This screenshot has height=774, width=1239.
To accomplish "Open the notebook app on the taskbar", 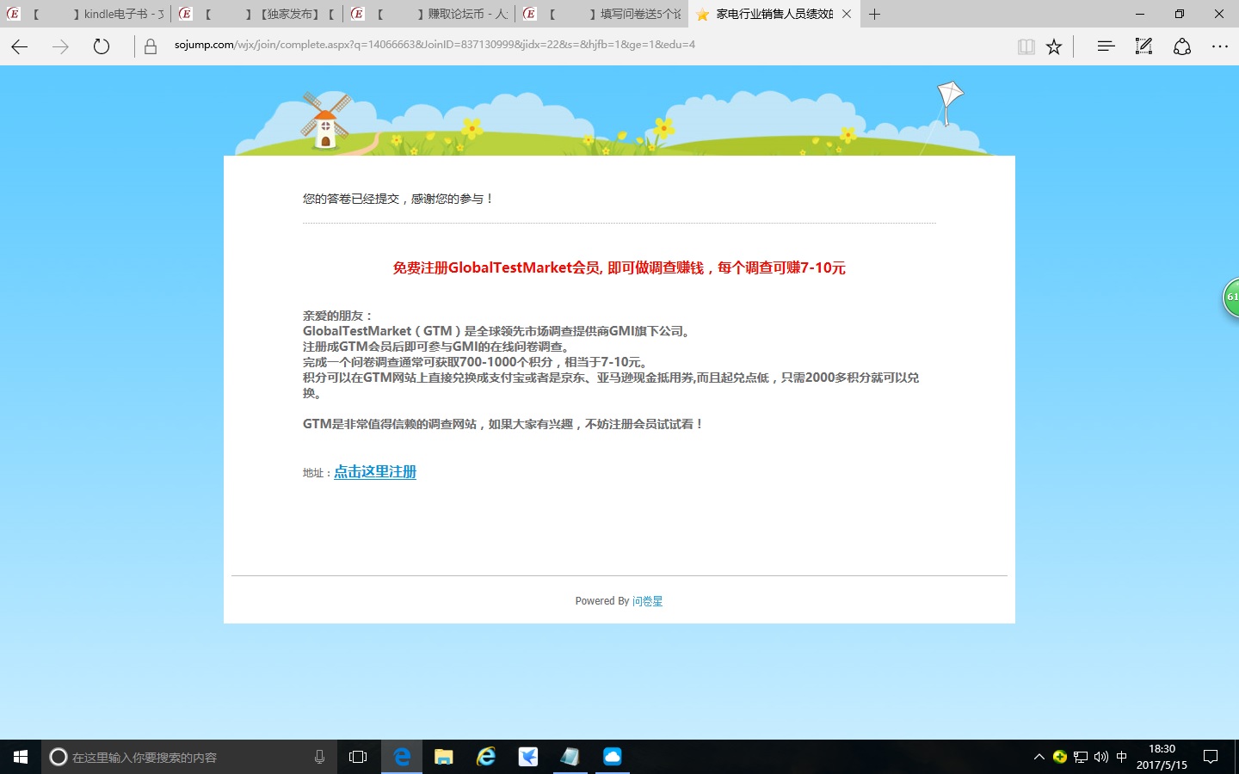I will 570,757.
